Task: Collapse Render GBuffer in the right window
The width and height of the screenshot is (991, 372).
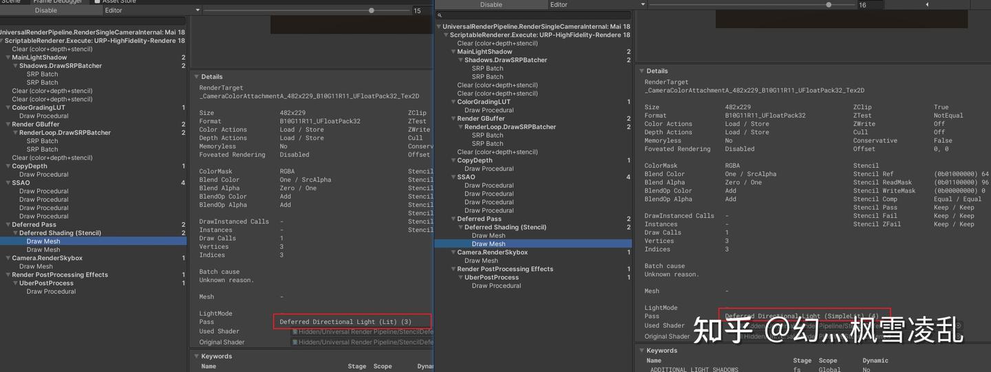Action: tap(454, 119)
